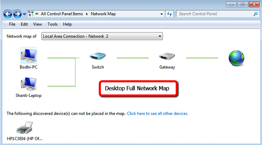The height and width of the screenshot is (145, 262).
Task: Click the Network Map breadcrumb
Action: tap(103, 14)
